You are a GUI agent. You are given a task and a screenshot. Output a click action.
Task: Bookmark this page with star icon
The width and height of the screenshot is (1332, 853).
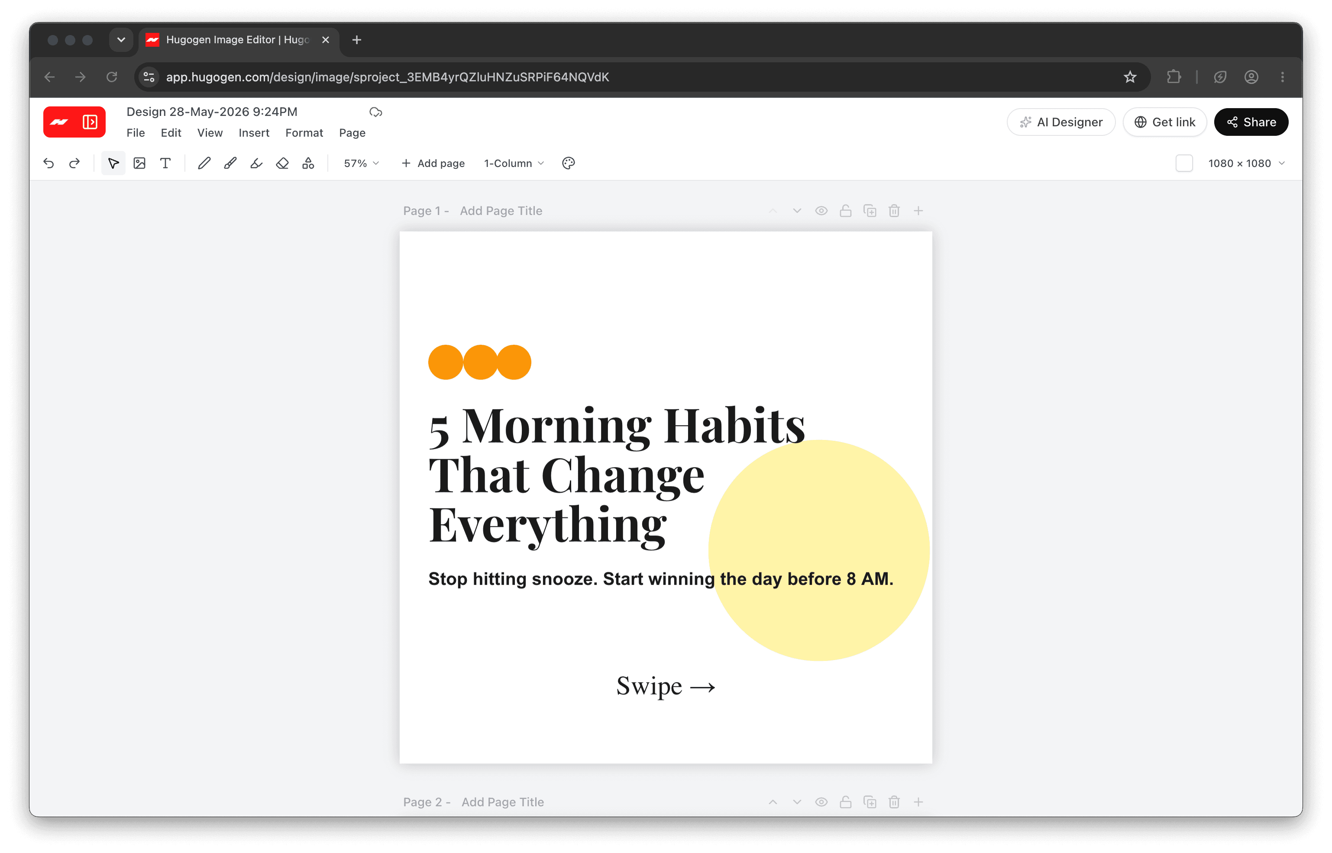coord(1130,77)
